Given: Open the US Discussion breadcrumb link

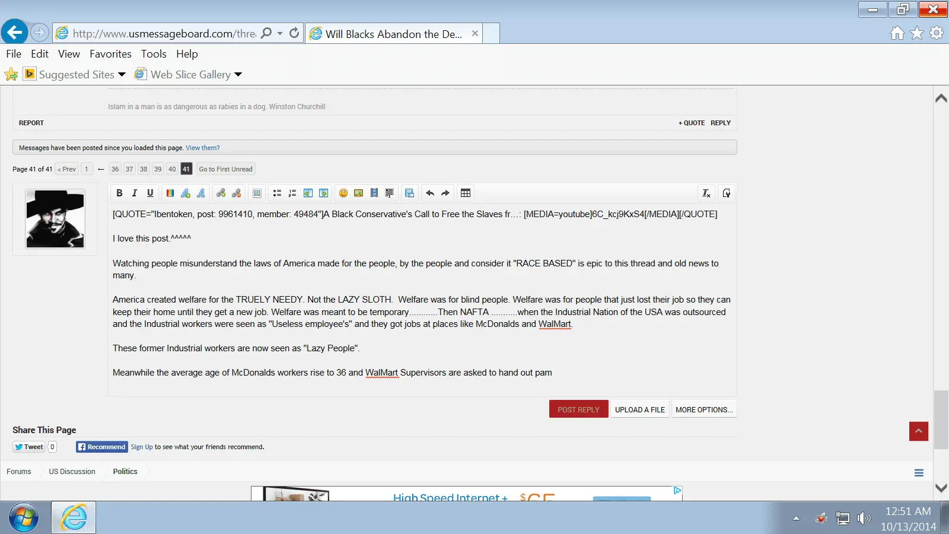Looking at the screenshot, I should [72, 472].
